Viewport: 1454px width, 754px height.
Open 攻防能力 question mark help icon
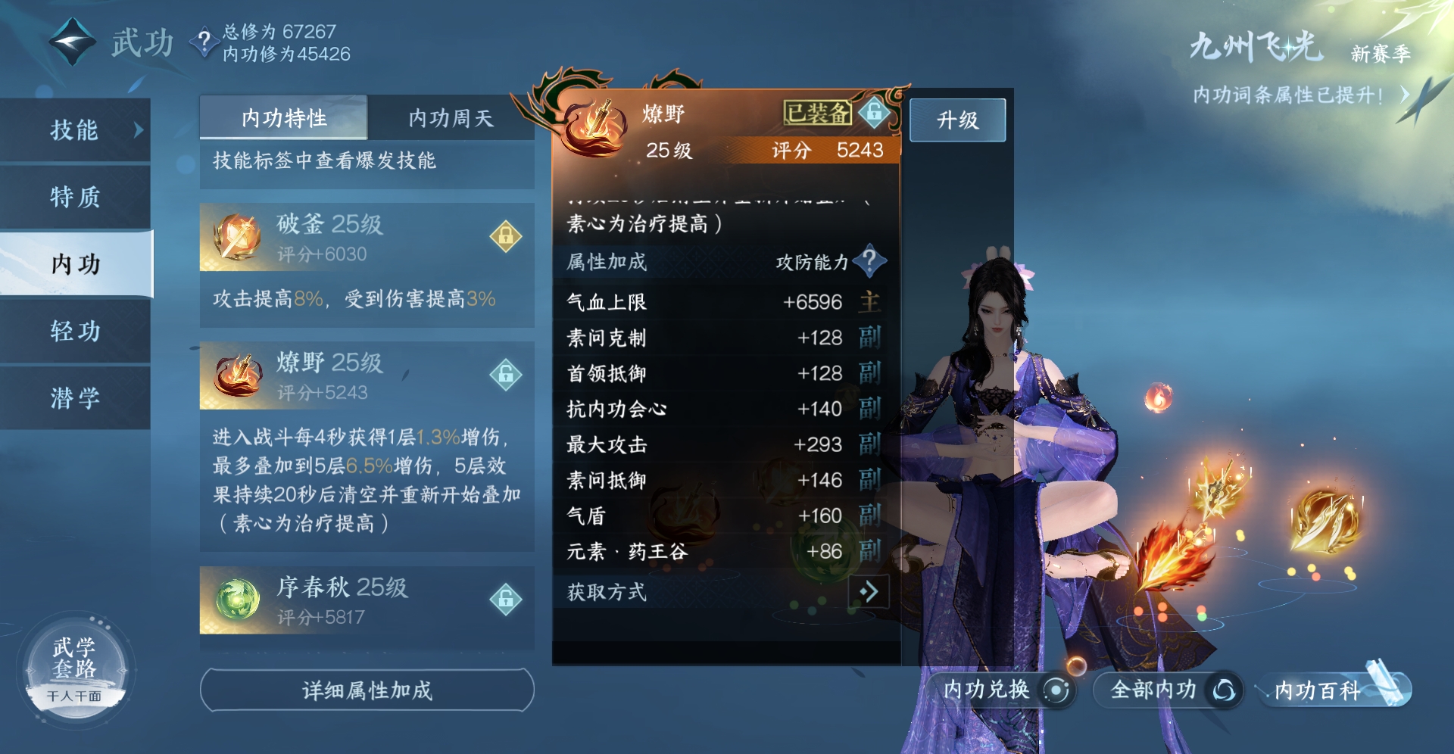(870, 261)
